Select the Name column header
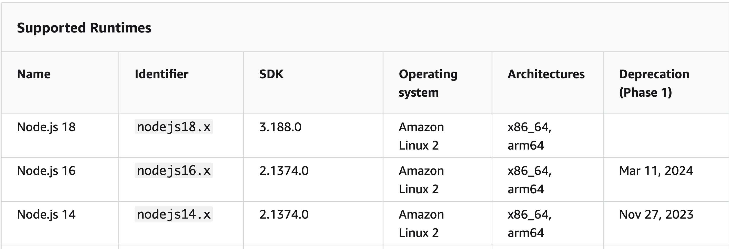 [x=34, y=74]
